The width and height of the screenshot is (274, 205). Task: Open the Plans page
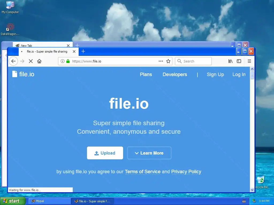pos(146,74)
